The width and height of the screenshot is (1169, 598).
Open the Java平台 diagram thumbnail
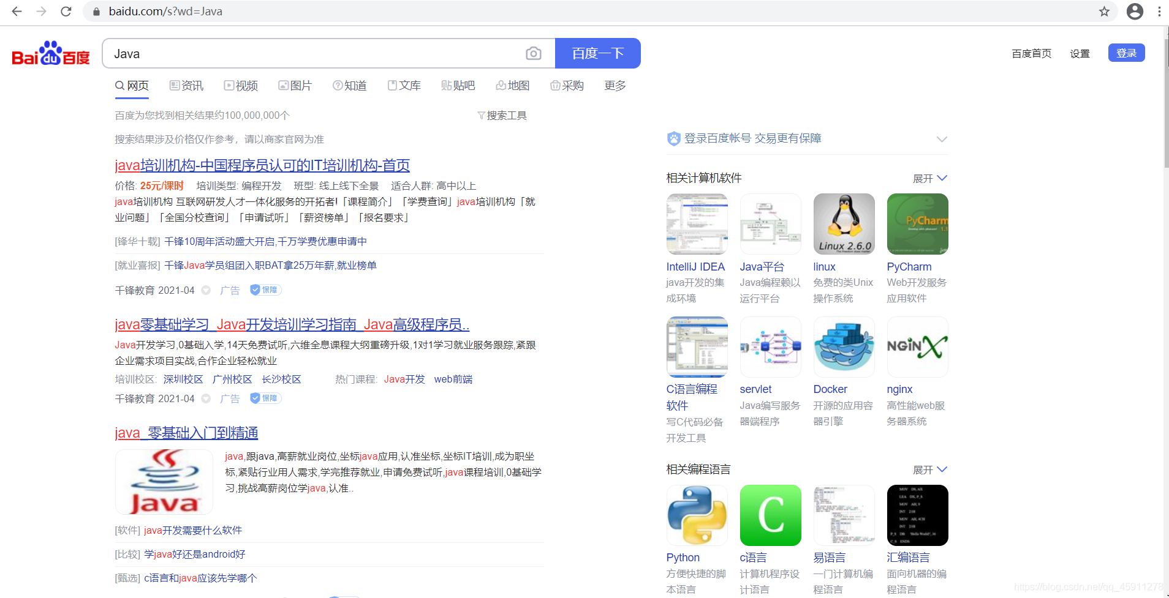click(x=771, y=224)
